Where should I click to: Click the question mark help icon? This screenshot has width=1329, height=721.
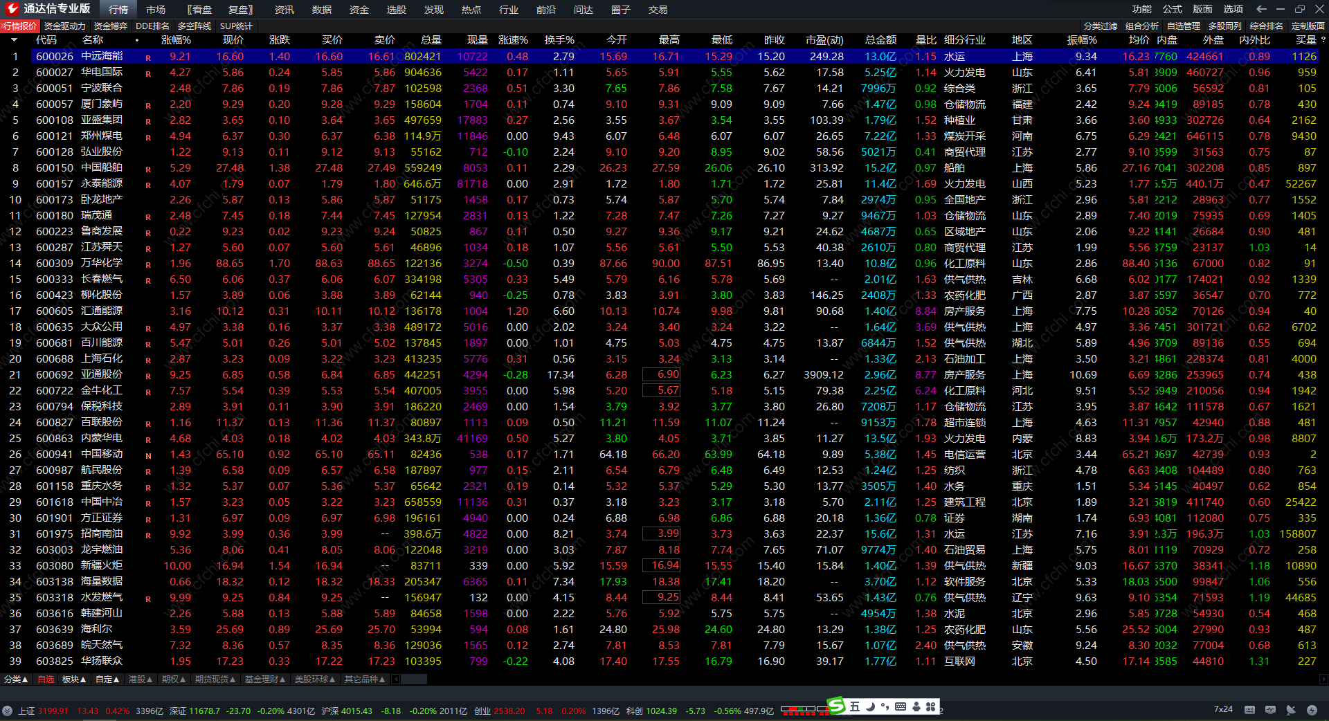[x=1323, y=40]
